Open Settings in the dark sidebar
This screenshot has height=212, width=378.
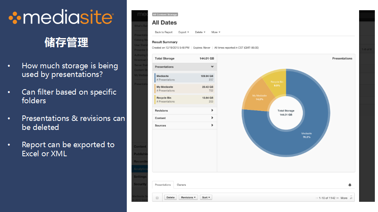pos(140,177)
